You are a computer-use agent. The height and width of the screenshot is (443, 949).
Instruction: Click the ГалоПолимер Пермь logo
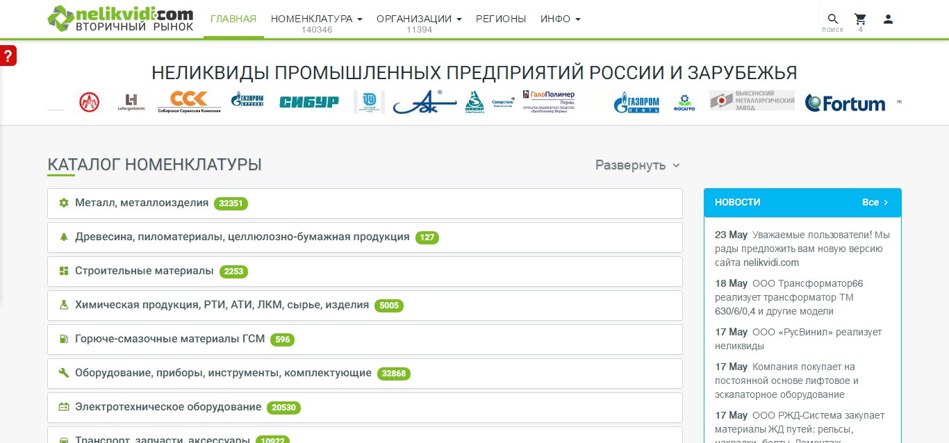click(x=550, y=102)
